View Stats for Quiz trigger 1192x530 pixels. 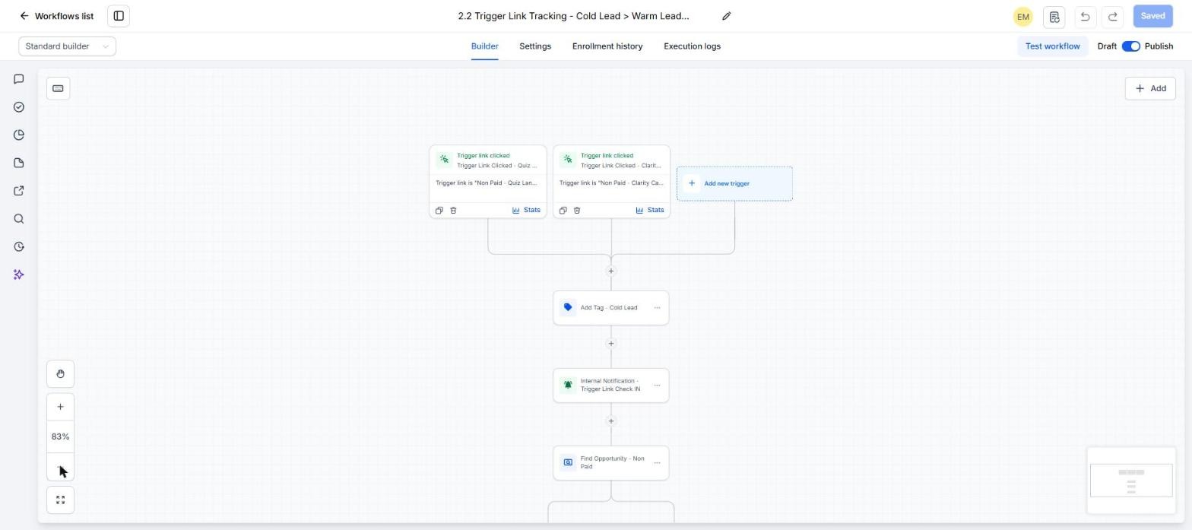click(x=526, y=211)
